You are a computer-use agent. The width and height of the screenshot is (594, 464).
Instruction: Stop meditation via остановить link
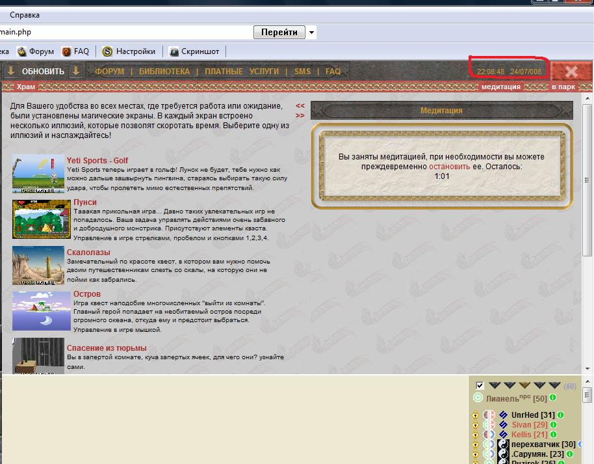449,166
